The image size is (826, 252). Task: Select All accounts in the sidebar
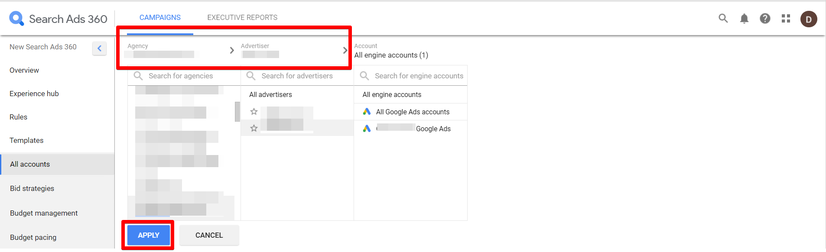[57, 164]
